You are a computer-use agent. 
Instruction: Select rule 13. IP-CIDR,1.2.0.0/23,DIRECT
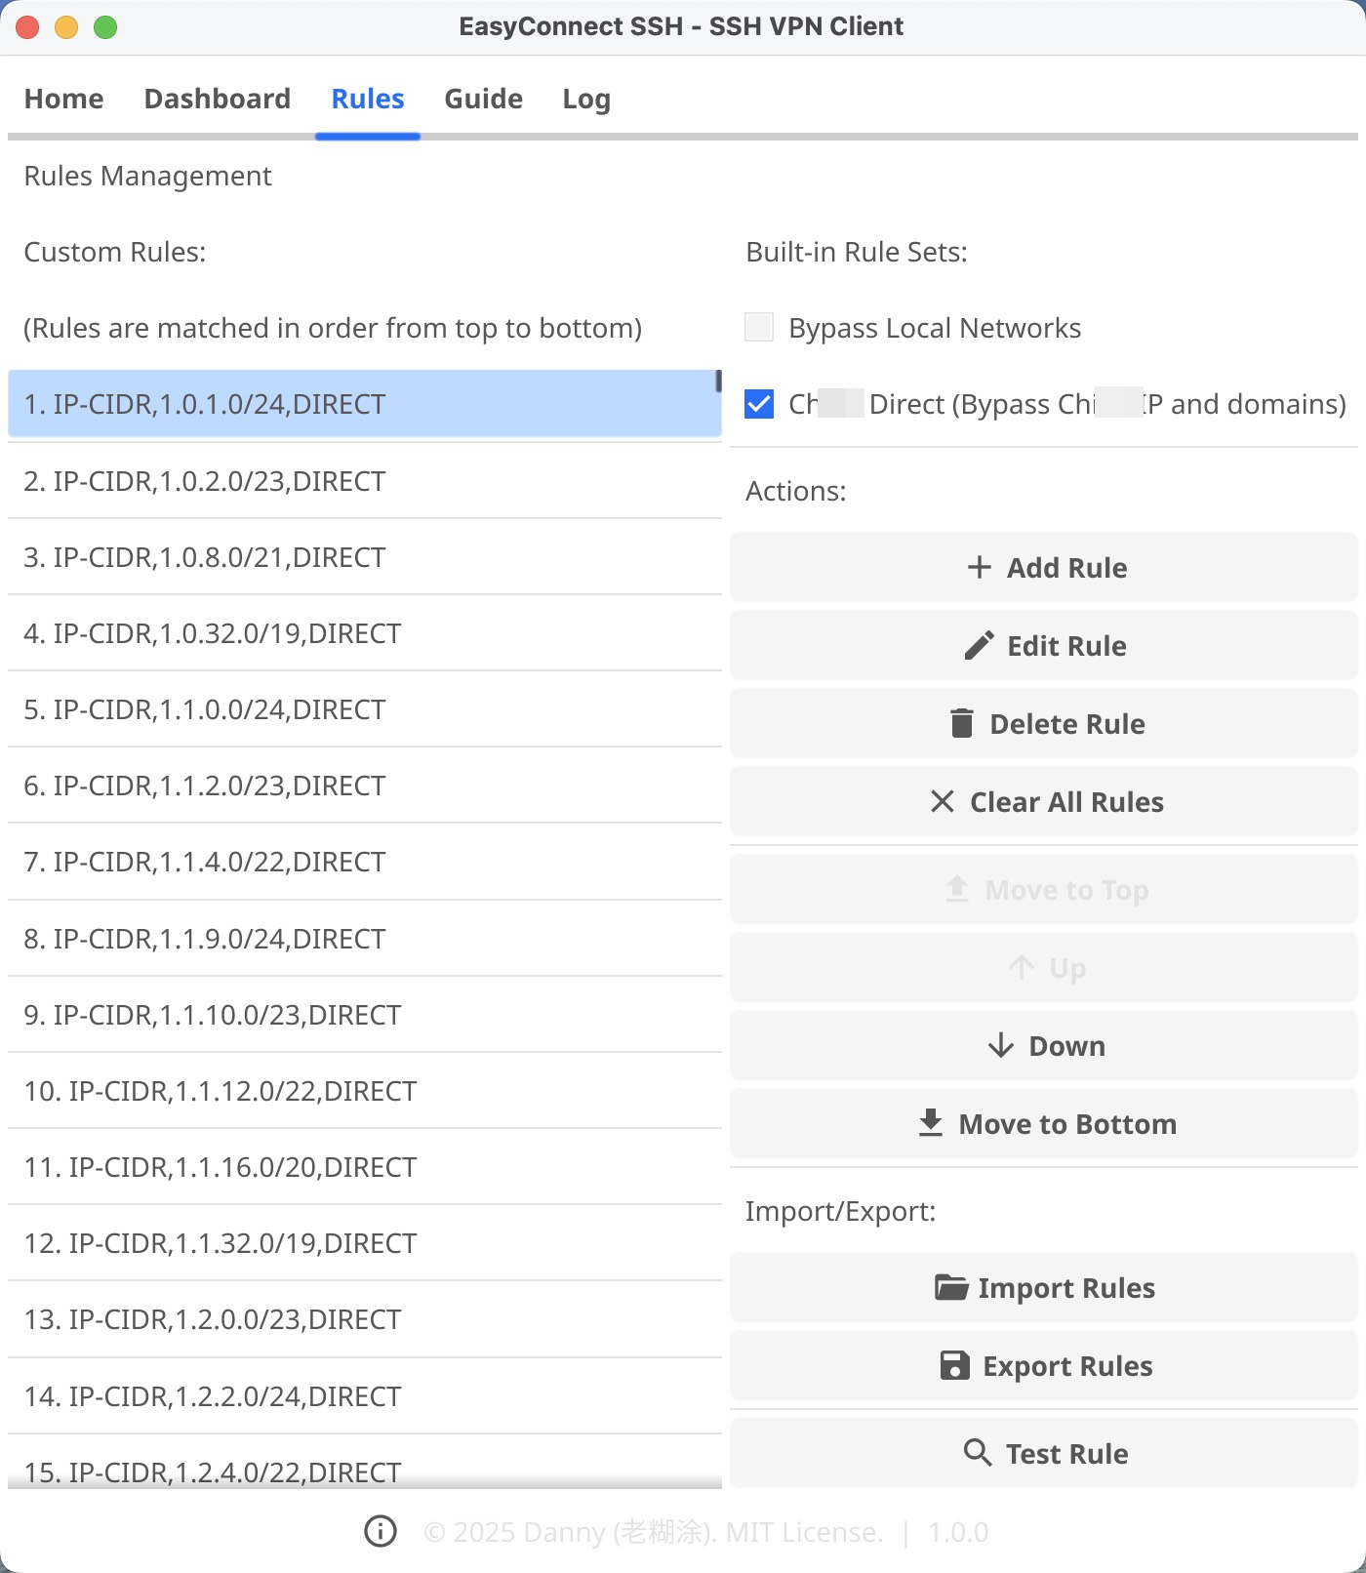pos(364,1318)
